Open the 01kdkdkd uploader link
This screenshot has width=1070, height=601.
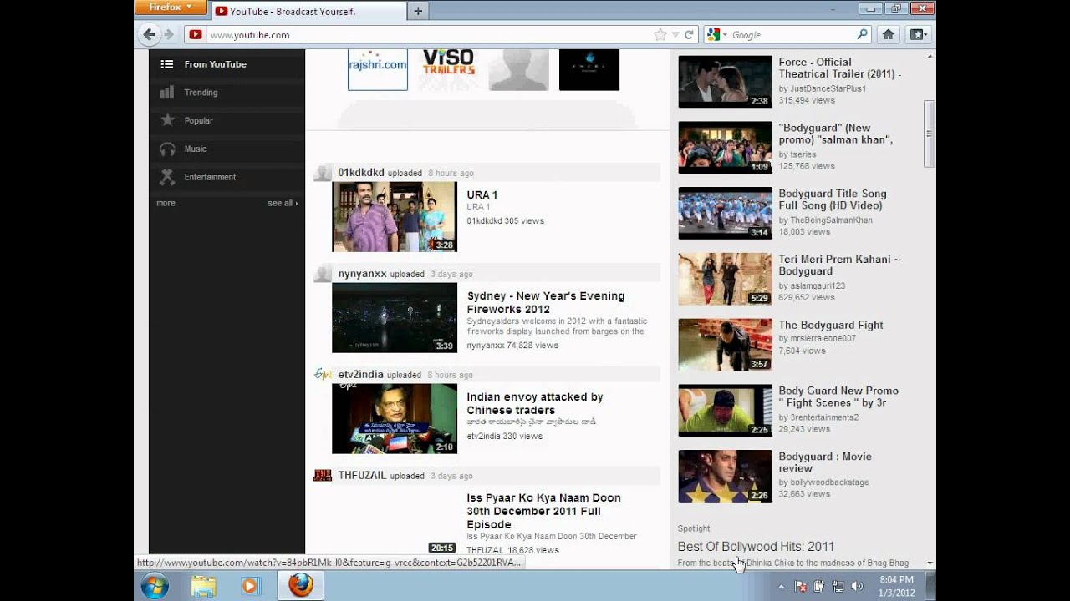(x=361, y=173)
